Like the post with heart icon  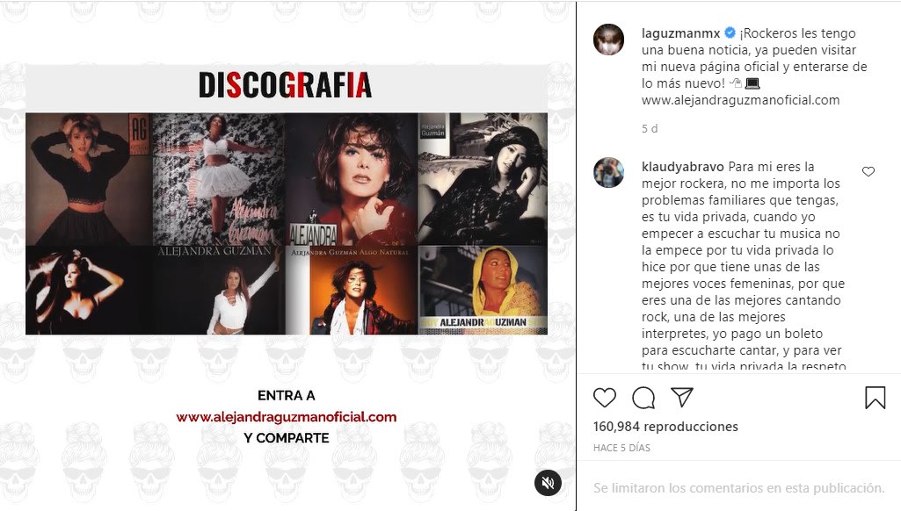[x=605, y=398]
